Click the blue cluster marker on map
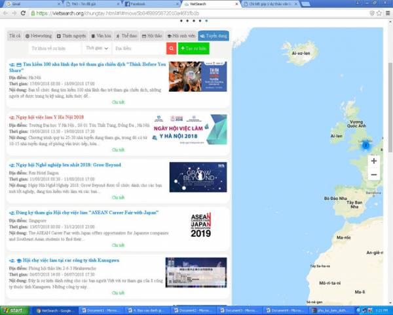 coord(365,144)
